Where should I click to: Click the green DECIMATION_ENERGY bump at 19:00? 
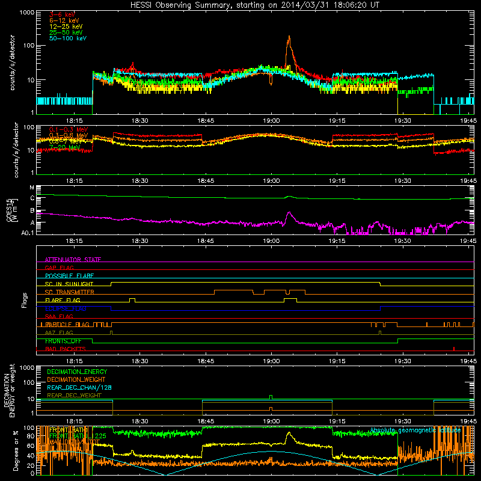click(x=271, y=397)
